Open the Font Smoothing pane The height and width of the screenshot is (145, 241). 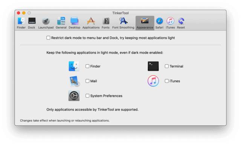click(123, 23)
